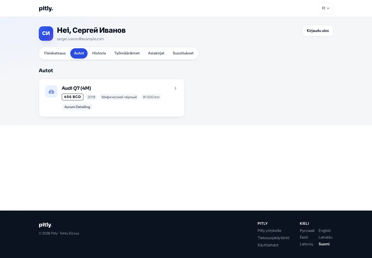Switch to the Yleiskatsaus tab
Image resolution: width=372 pixels, height=258 pixels.
pyautogui.click(x=55, y=53)
